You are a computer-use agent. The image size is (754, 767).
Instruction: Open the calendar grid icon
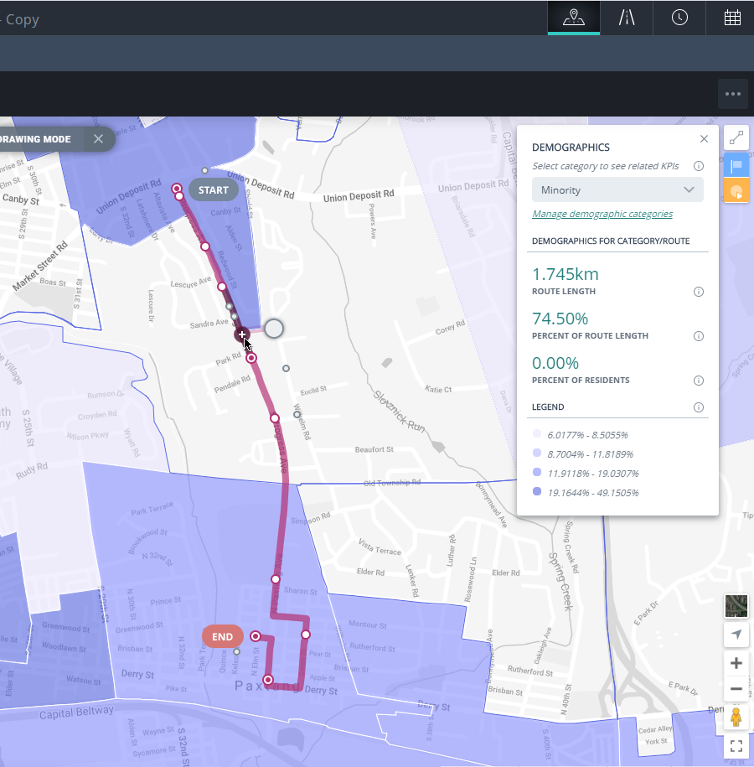(x=732, y=18)
